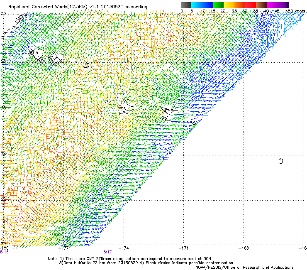The image size is (307, 270).
Task: Click the '>50 knots' legend label
Action: [295, 11]
